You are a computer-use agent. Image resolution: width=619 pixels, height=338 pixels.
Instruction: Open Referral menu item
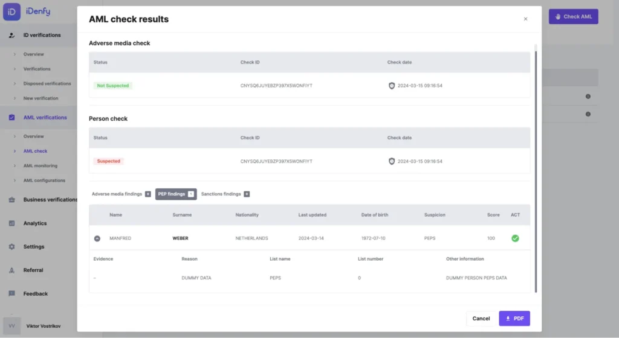coord(33,270)
